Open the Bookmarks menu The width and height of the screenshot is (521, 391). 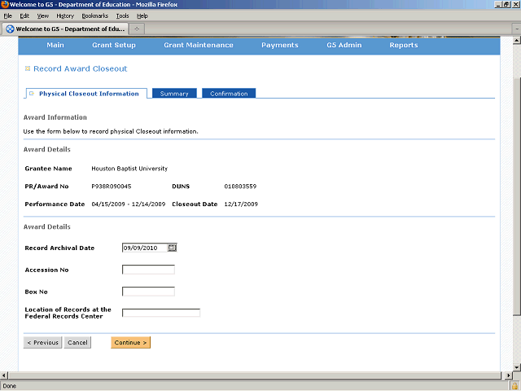click(94, 16)
